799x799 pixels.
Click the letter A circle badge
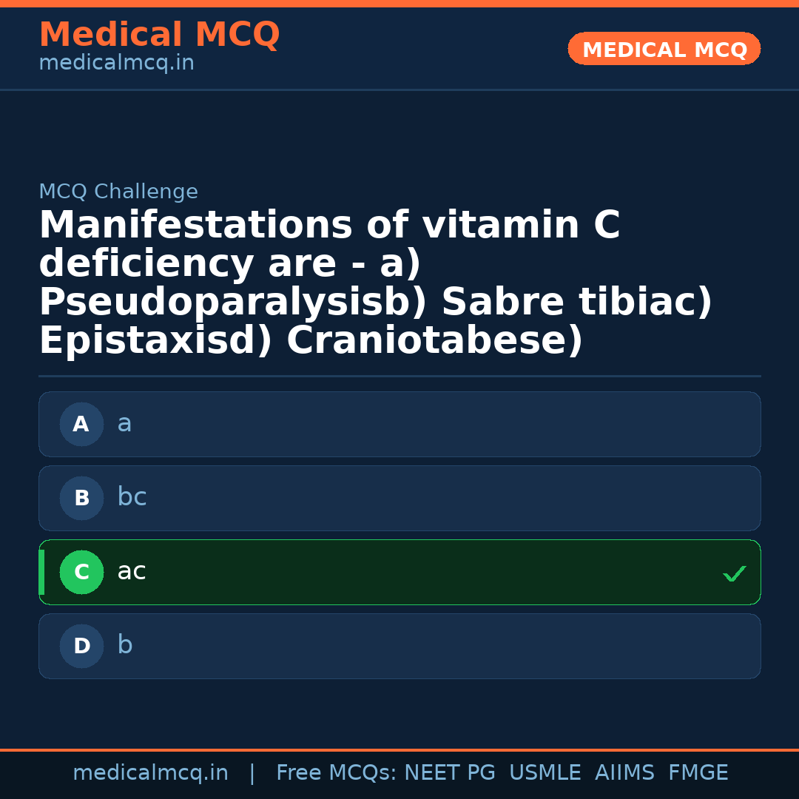81,425
